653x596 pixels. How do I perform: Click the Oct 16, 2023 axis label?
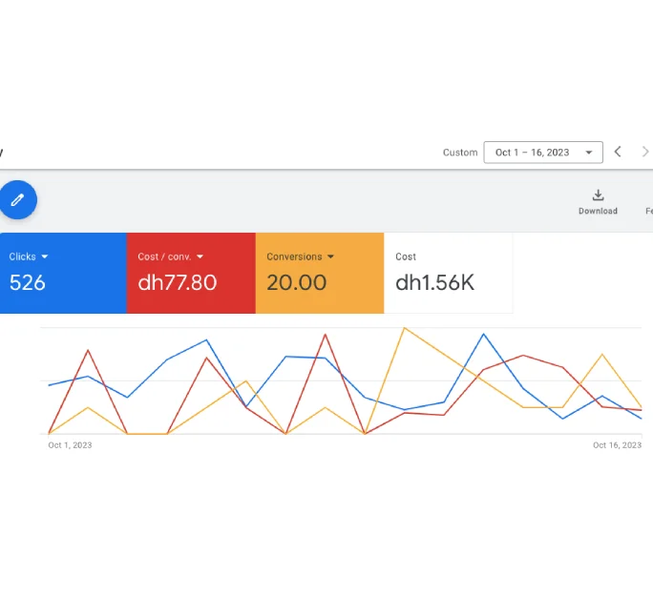[617, 445]
